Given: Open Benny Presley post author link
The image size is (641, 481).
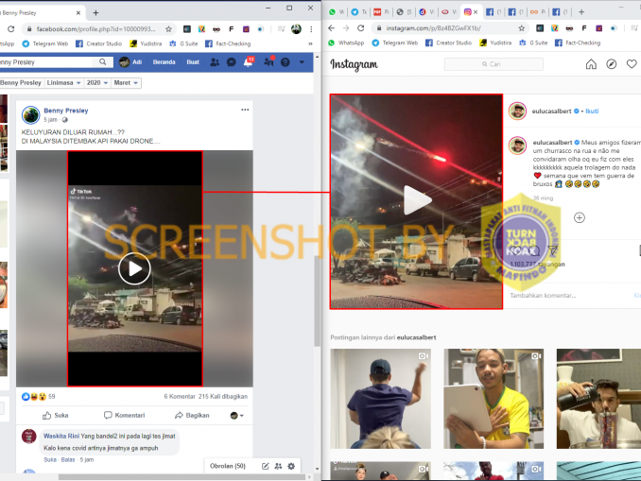Looking at the screenshot, I should (x=66, y=111).
